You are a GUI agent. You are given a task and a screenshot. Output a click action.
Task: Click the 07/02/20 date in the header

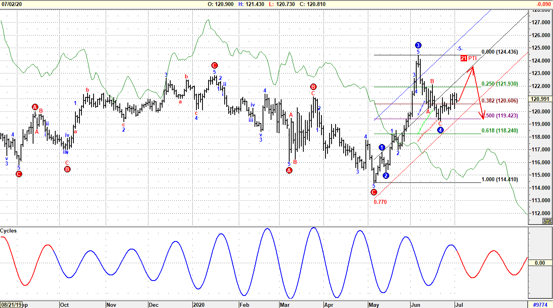12,4
